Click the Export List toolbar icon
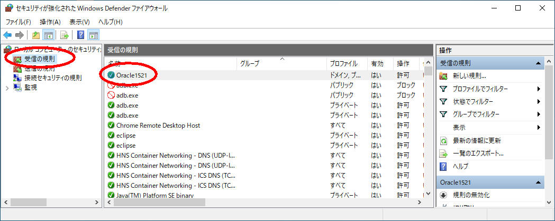555x221 pixels. (64, 35)
